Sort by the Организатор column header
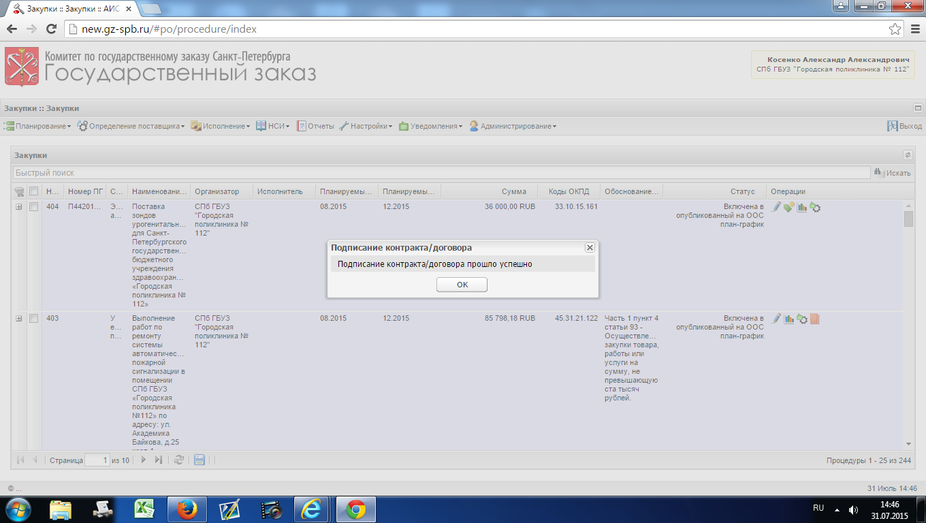The width and height of the screenshot is (926, 523). tap(221, 191)
